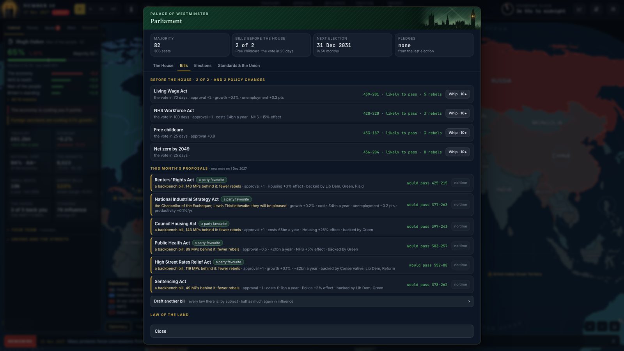Select the Renters' Rights Act proposal title

pyautogui.click(x=174, y=180)
